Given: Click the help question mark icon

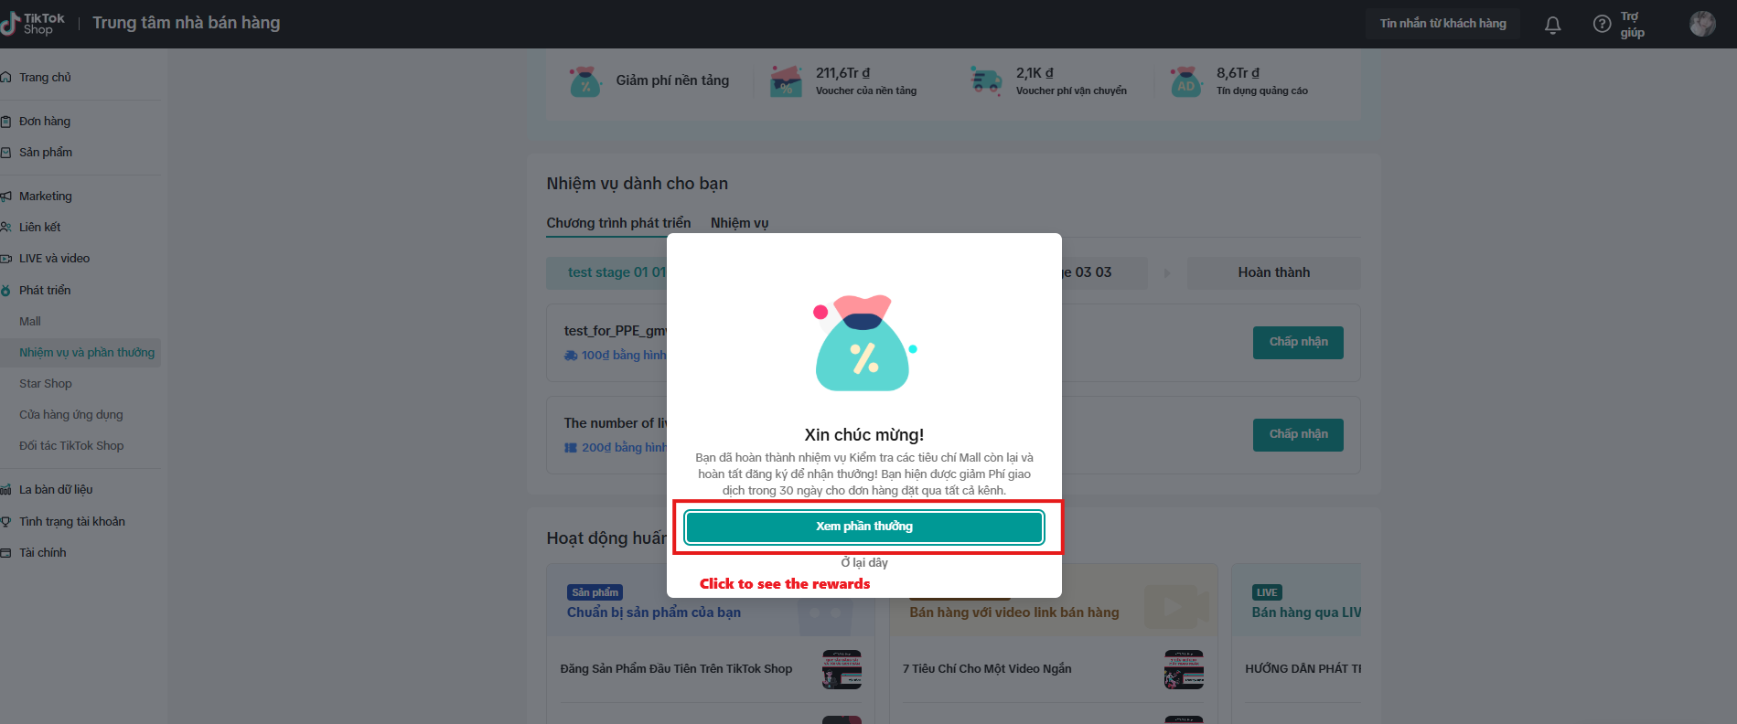Looking at the screenshot, I should (1602, 25).
